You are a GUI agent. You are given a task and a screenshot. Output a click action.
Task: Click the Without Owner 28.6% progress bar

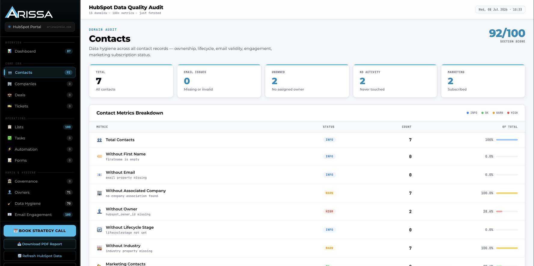507,211
